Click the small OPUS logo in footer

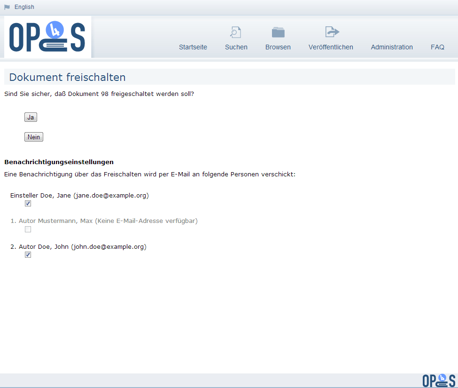[439, 380]
